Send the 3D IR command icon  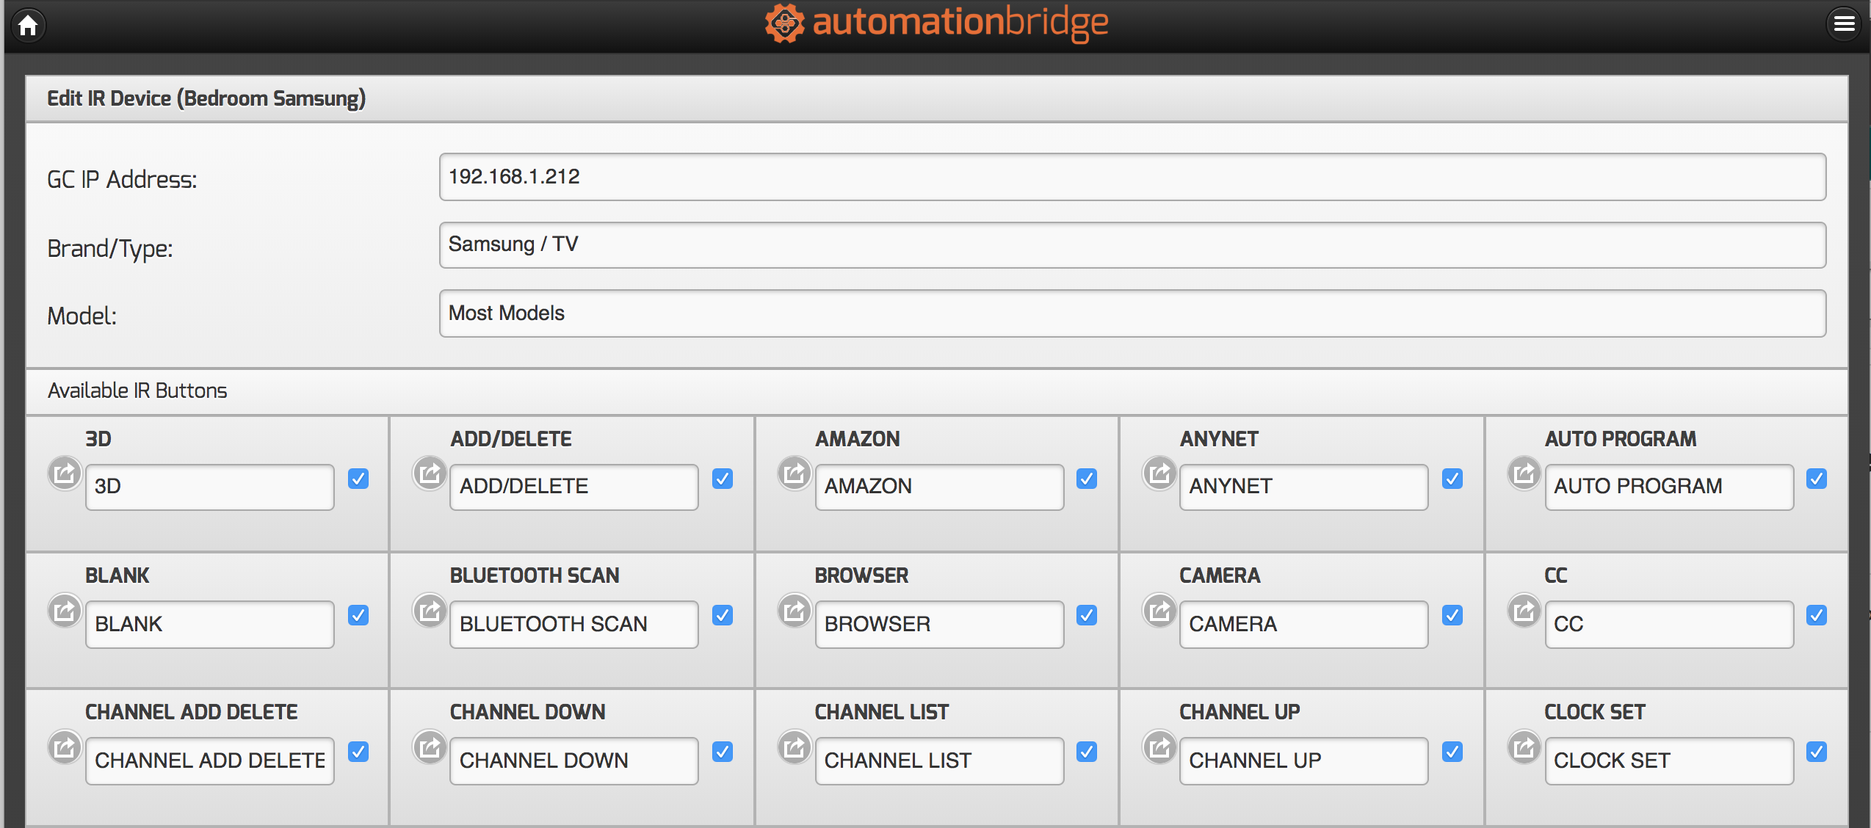[65, 473]
